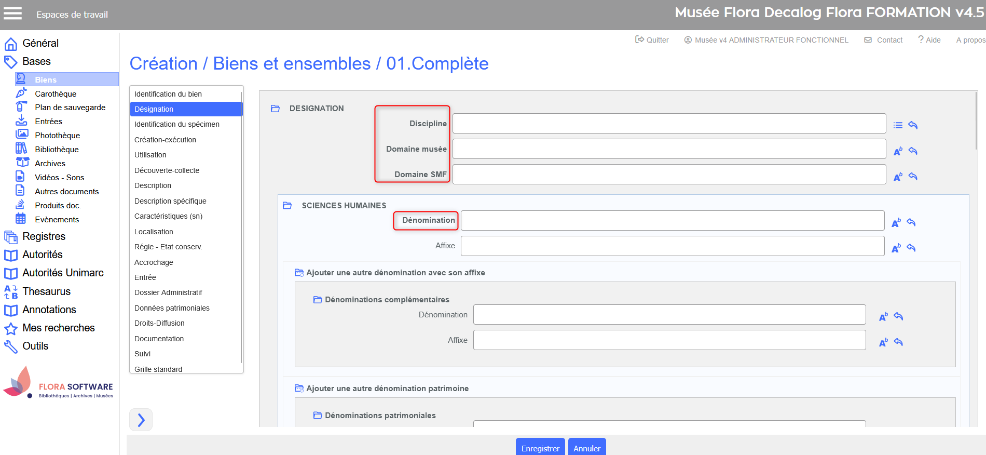Expand the Autorités Unimarc menu
986x455 pixels.
click(63, 273)
